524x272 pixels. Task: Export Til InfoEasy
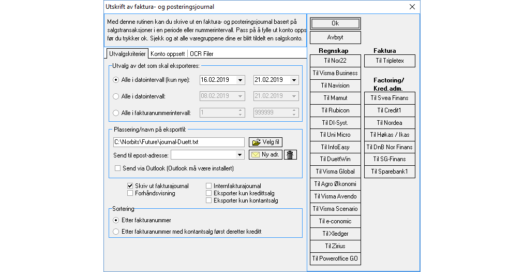(x=335, y=147)
